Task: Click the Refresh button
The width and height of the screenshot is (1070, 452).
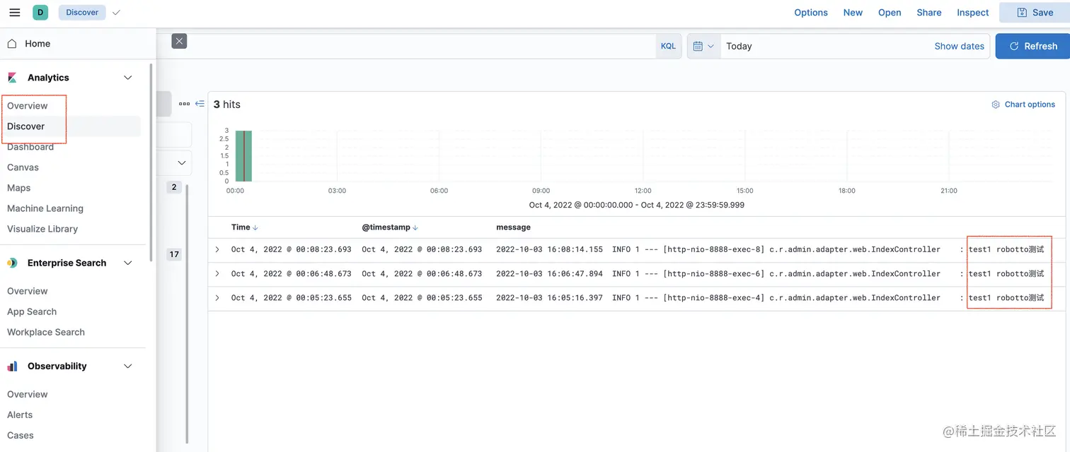Action: (x=1032, y=46)
